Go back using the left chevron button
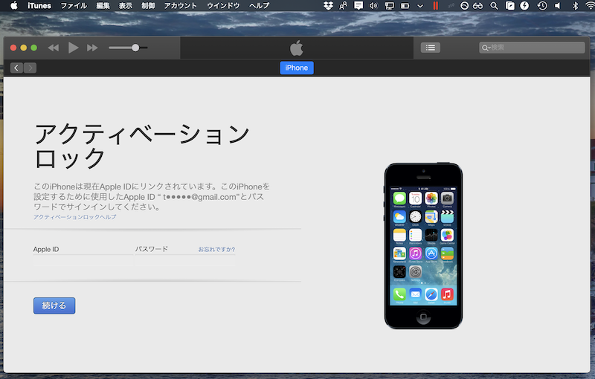The height and width of the screenshot is (379, 595). pos(16,68)
